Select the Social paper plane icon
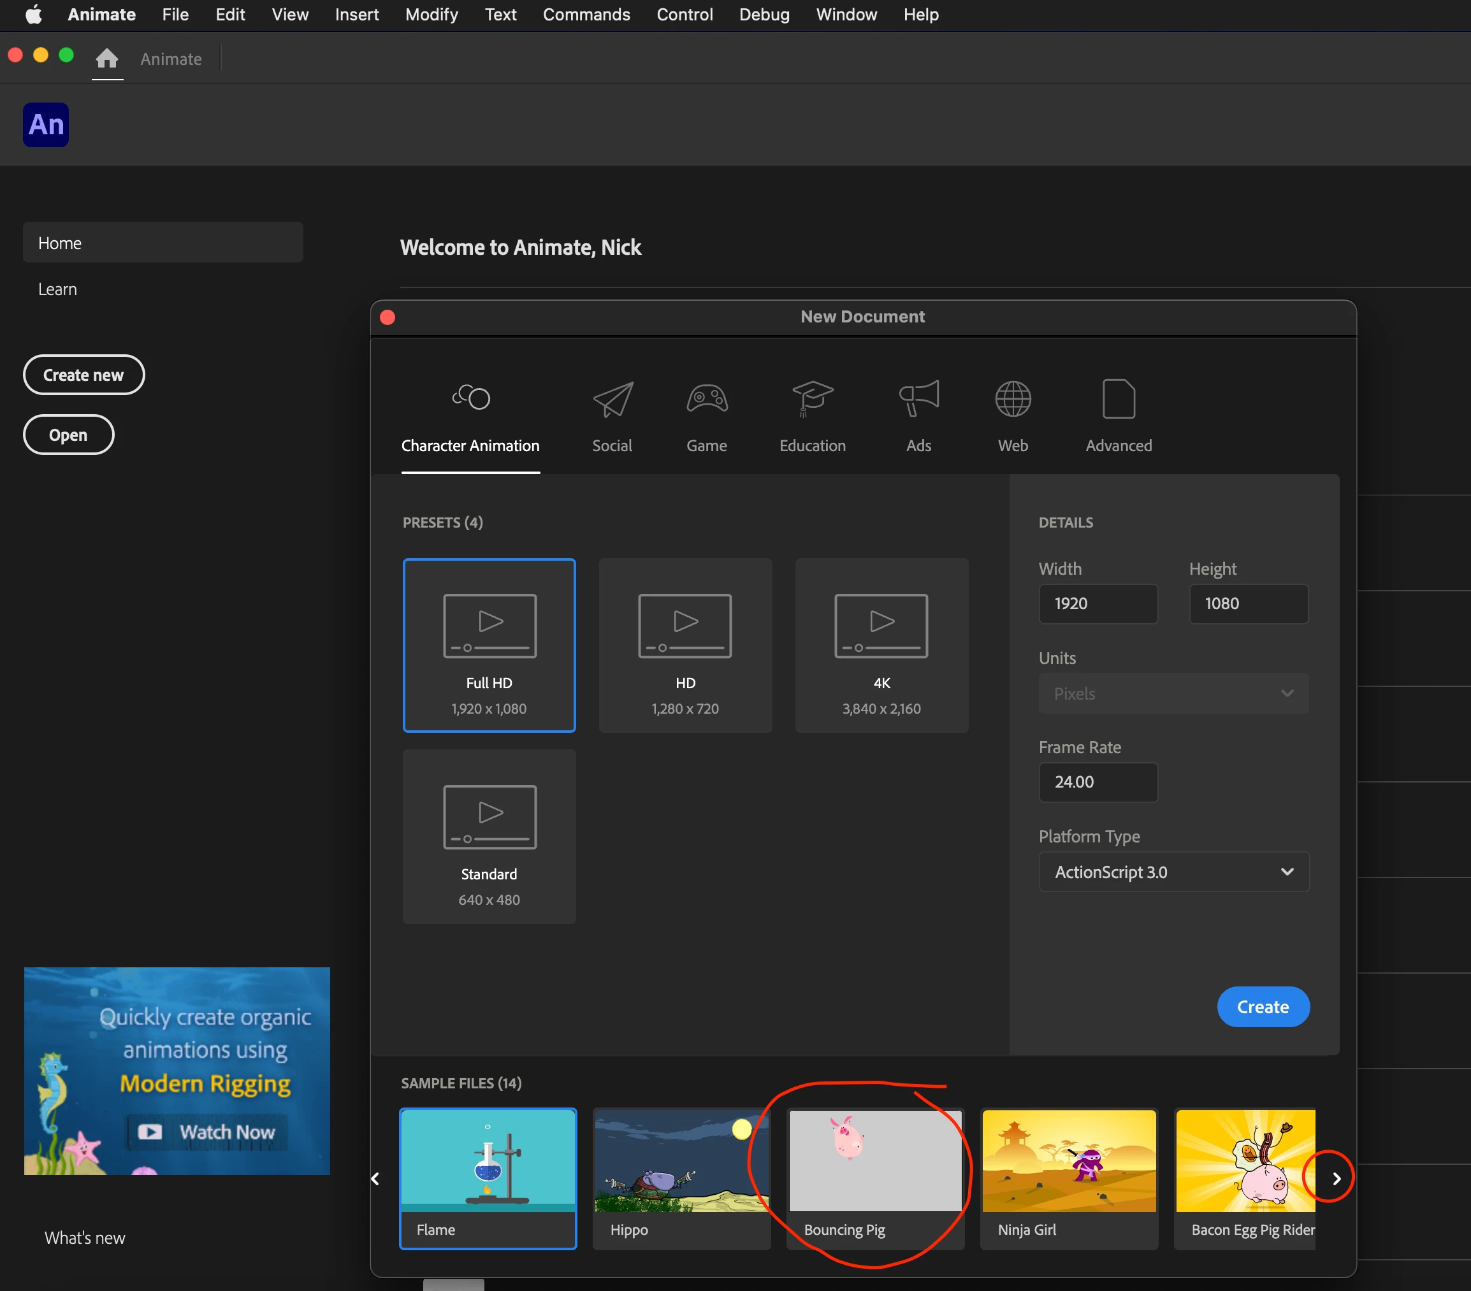 pos(612,400)
